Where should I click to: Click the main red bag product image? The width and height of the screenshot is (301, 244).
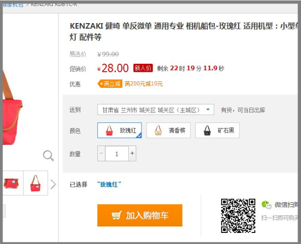coord(13,107)
